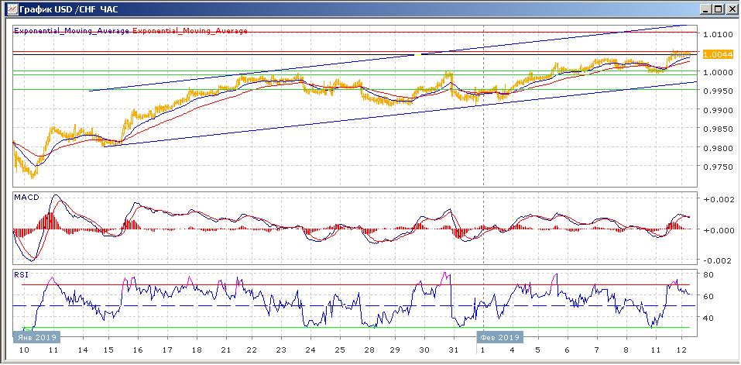Click the red Exponential_Moving_Average legend label
This screenshot has width=741, height=365.
190,31
